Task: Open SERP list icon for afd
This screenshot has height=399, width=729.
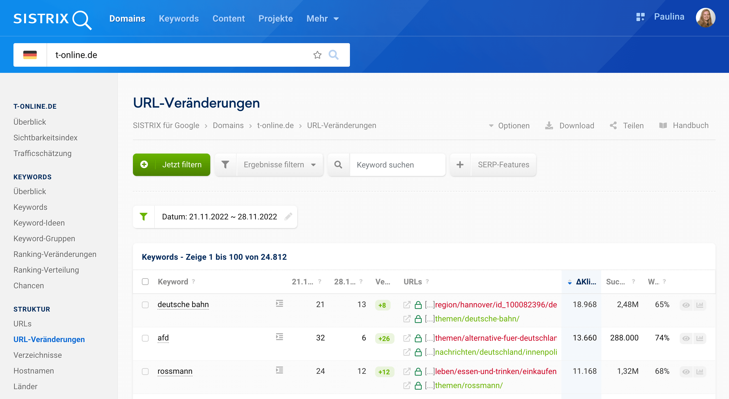Action: (280, 337)
